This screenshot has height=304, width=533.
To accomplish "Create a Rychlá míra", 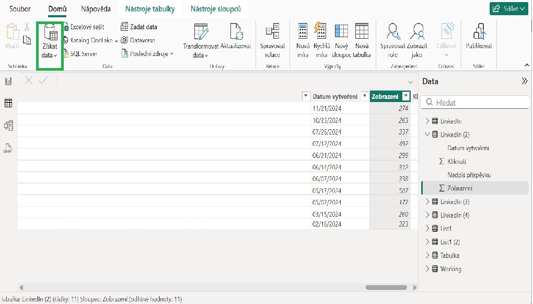I will 321,40.
